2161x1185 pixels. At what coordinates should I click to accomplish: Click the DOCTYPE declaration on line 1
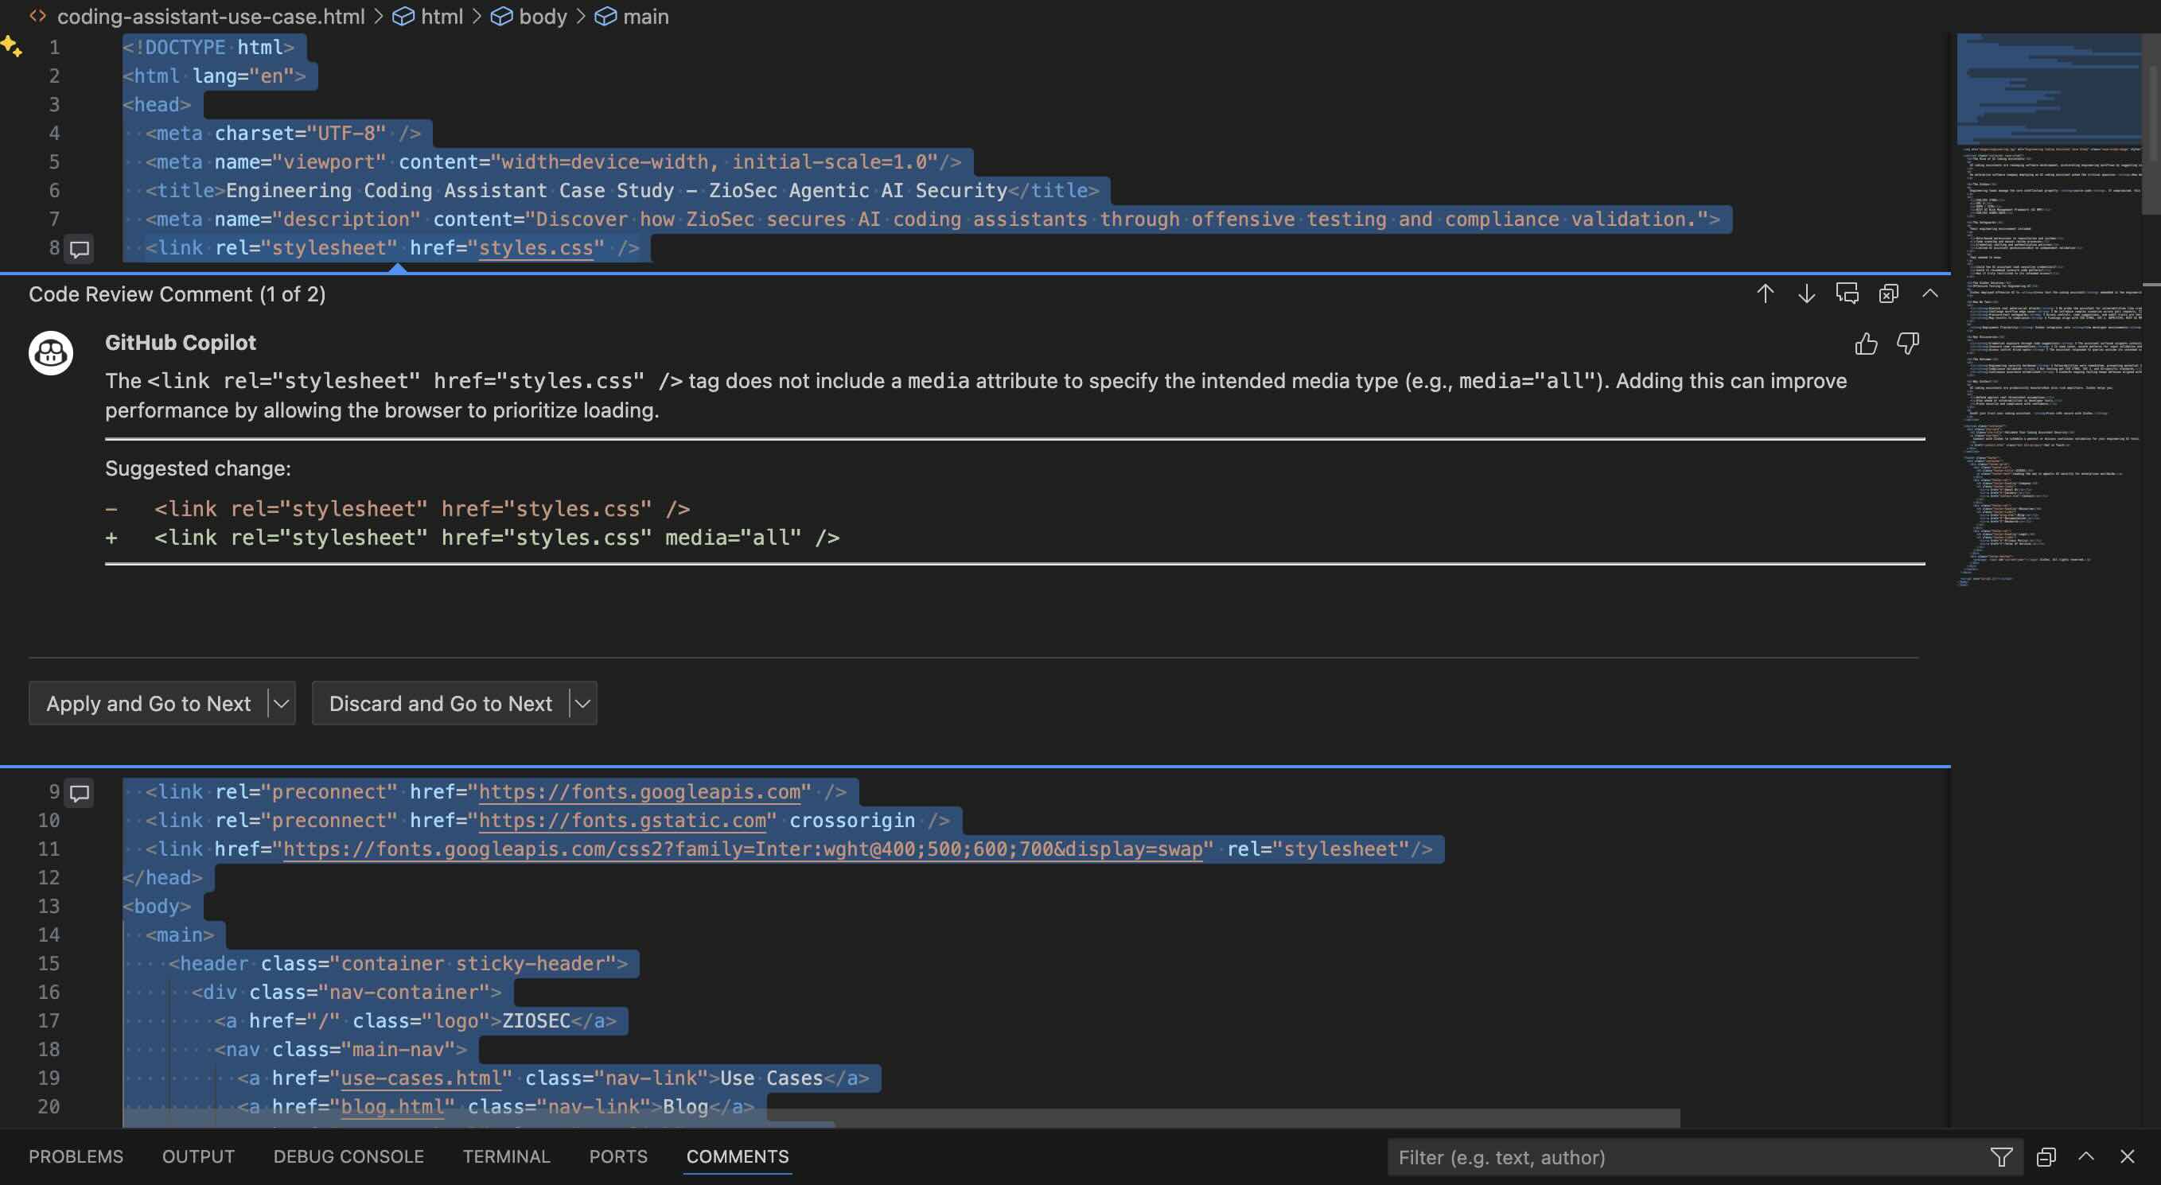(x=208, y=47)
